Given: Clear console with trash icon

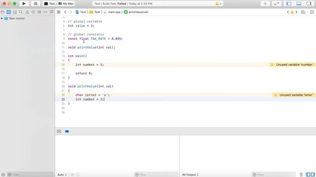Looking at the screenshot, I should pos(301,175).
